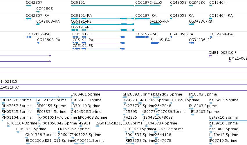Screen dimensions: 247x145
Task: Click transcript CG6191-RC
Action: click(x=102, y=30)
